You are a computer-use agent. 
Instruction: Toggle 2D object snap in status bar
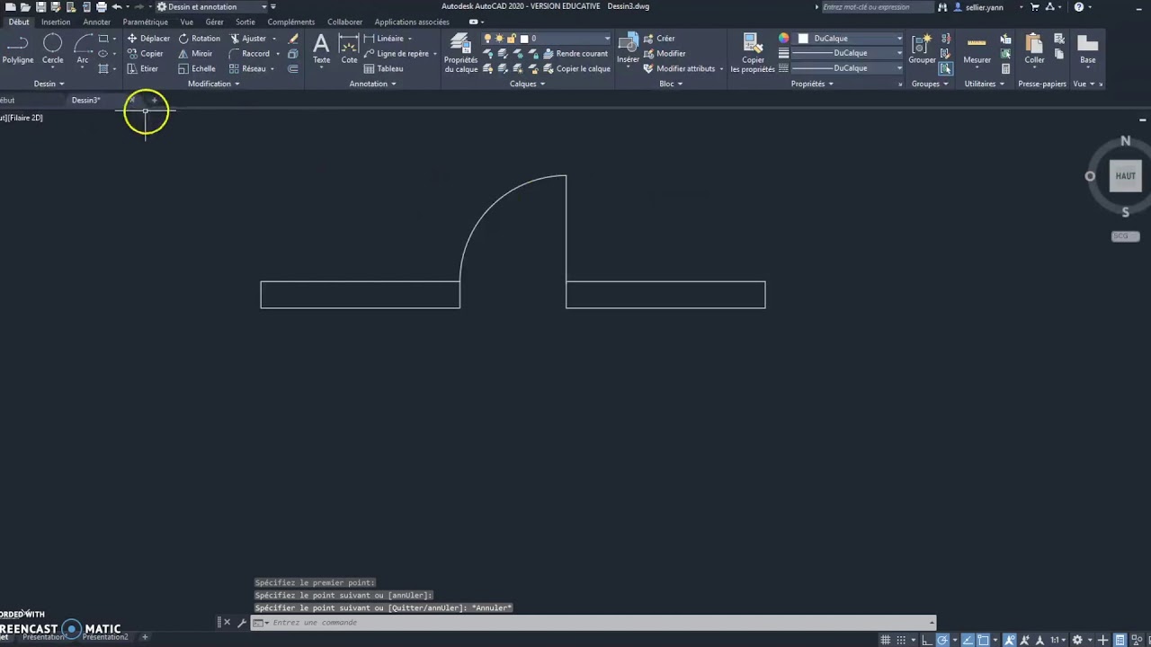[984, 640]
